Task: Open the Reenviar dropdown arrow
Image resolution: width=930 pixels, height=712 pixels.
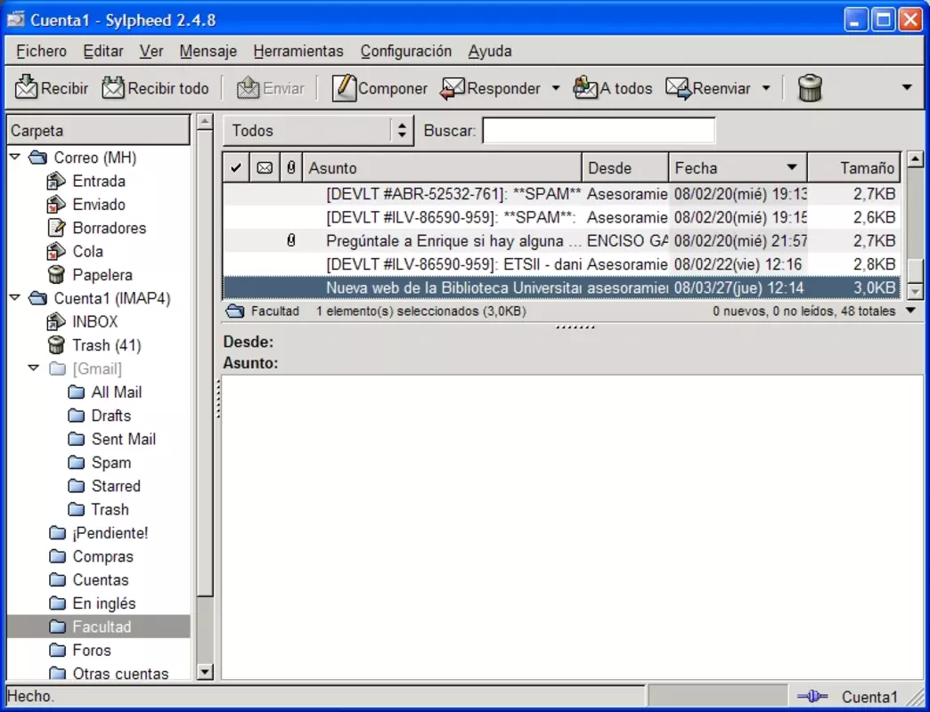Action: point(766,88)
